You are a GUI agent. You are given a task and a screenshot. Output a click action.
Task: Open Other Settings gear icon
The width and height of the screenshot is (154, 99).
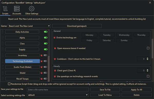click(x=32, y=9)
